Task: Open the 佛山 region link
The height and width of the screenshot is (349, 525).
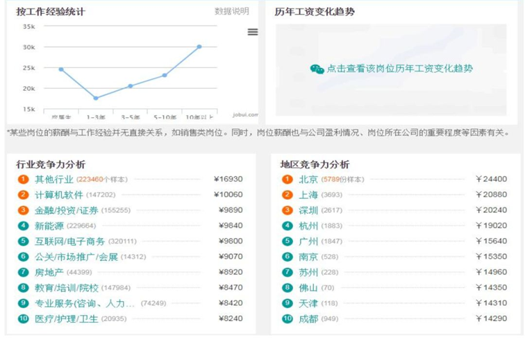Action: coord(308,288)
